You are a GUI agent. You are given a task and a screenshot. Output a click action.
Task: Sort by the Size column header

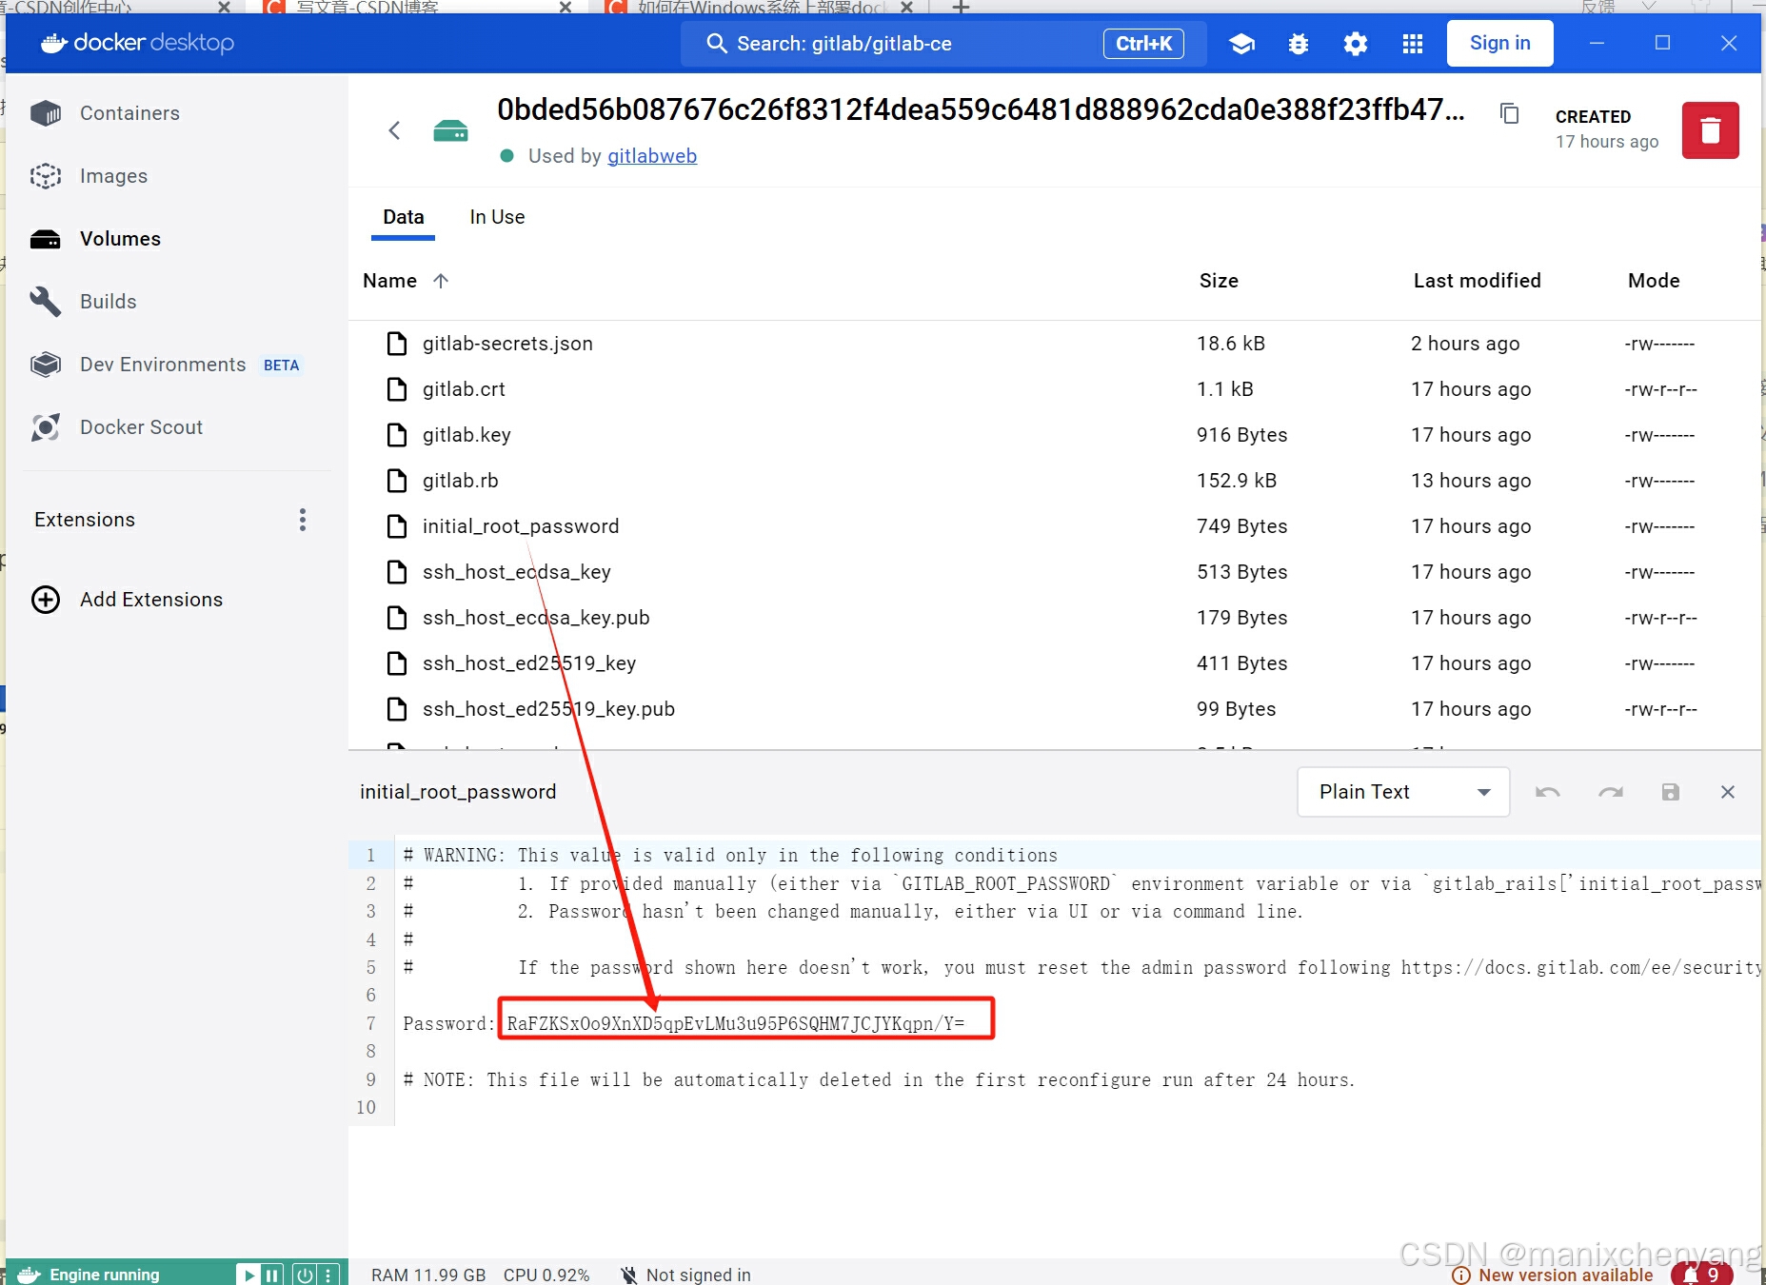coord(1219,281)
